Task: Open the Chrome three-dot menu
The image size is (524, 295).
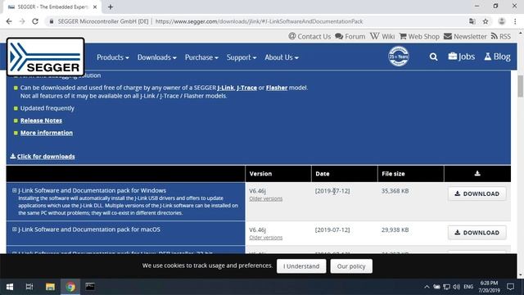Action: (515, 21)
